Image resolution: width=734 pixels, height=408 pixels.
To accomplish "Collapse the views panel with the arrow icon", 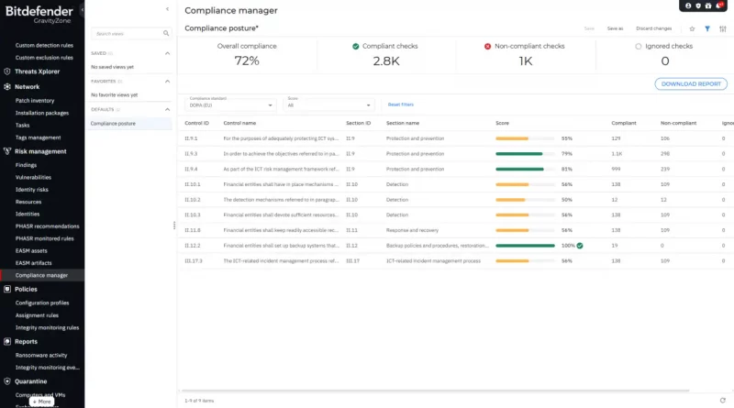I will [166, 8].
